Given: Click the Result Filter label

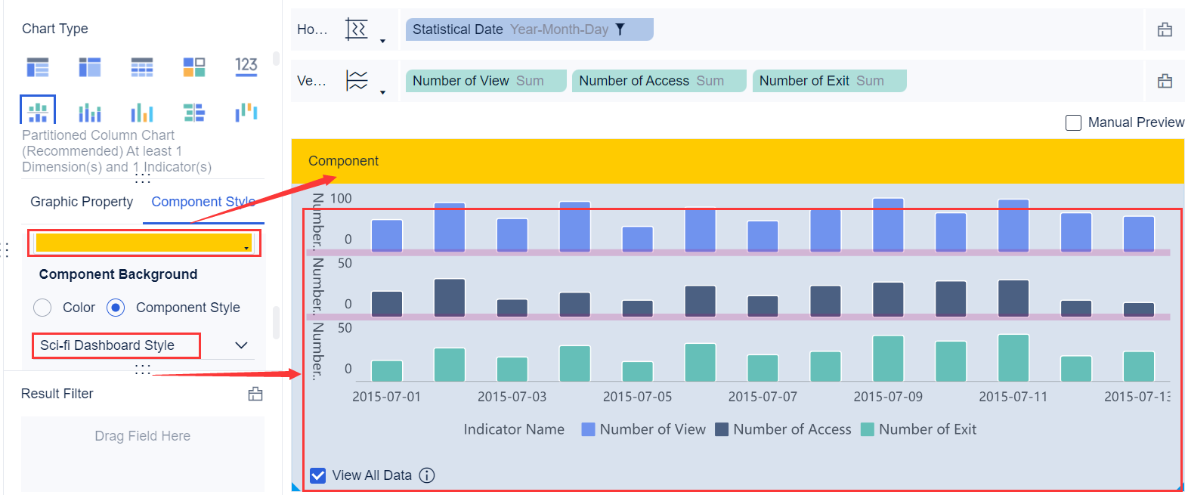Looking at the screenshot, I should tap(57, 394).
